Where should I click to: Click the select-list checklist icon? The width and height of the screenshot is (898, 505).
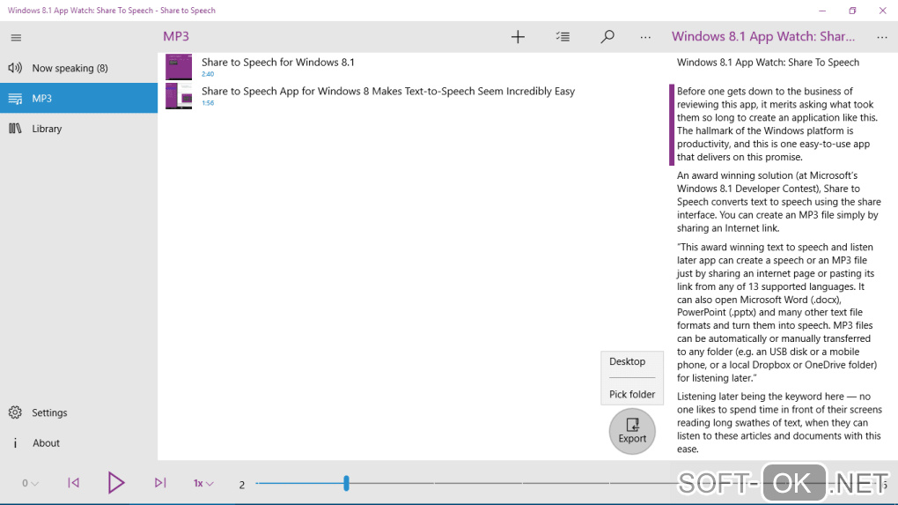[563, 37]
